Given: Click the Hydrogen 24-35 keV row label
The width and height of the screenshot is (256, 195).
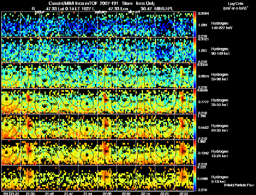Looking at the screenshot, I should pyautogui.click(x=220, y=128).
